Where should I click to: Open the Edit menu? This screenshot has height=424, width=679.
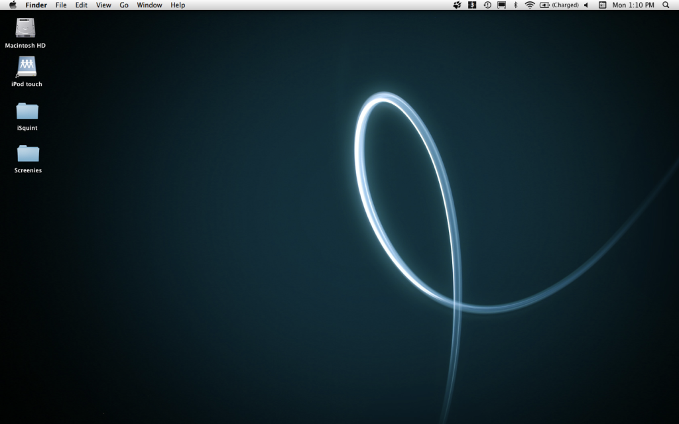pyautogui.click(x=82, y=5)
